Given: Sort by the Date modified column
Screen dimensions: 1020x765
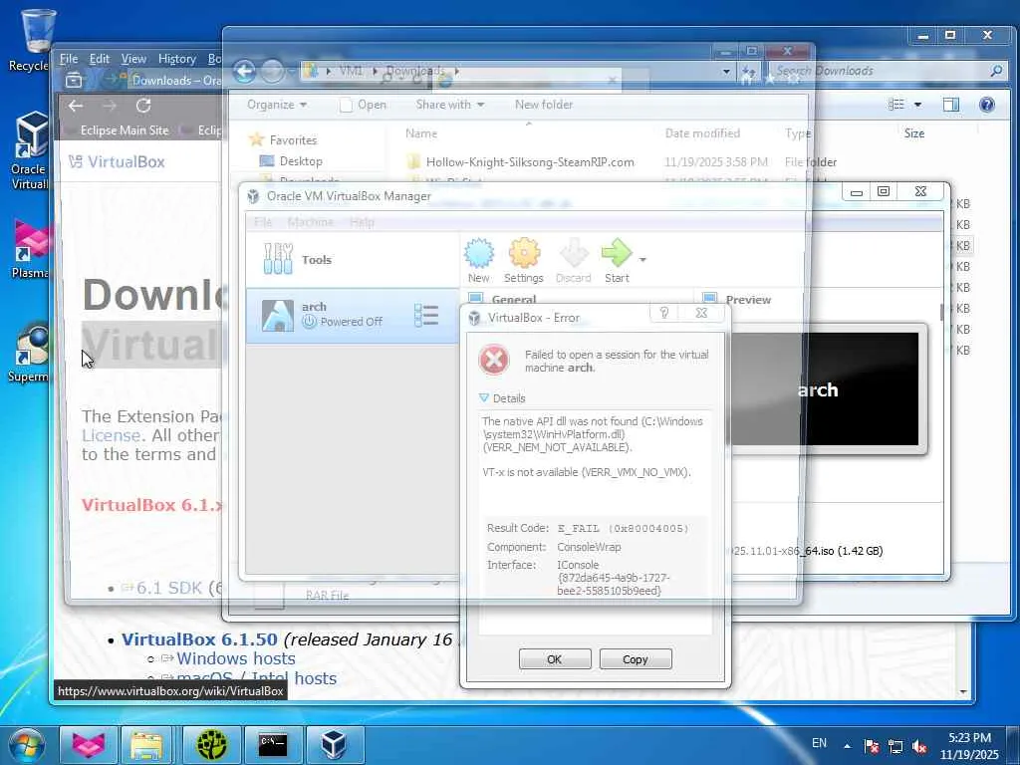Looking at the screenshot, I should tap(702, 133).
